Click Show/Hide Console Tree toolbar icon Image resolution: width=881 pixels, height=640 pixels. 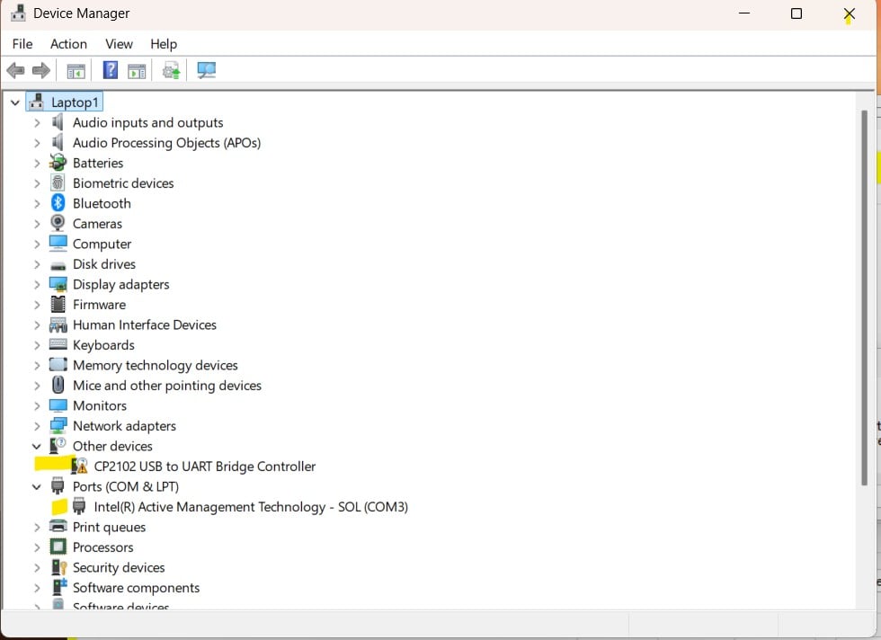click(76, 71)
